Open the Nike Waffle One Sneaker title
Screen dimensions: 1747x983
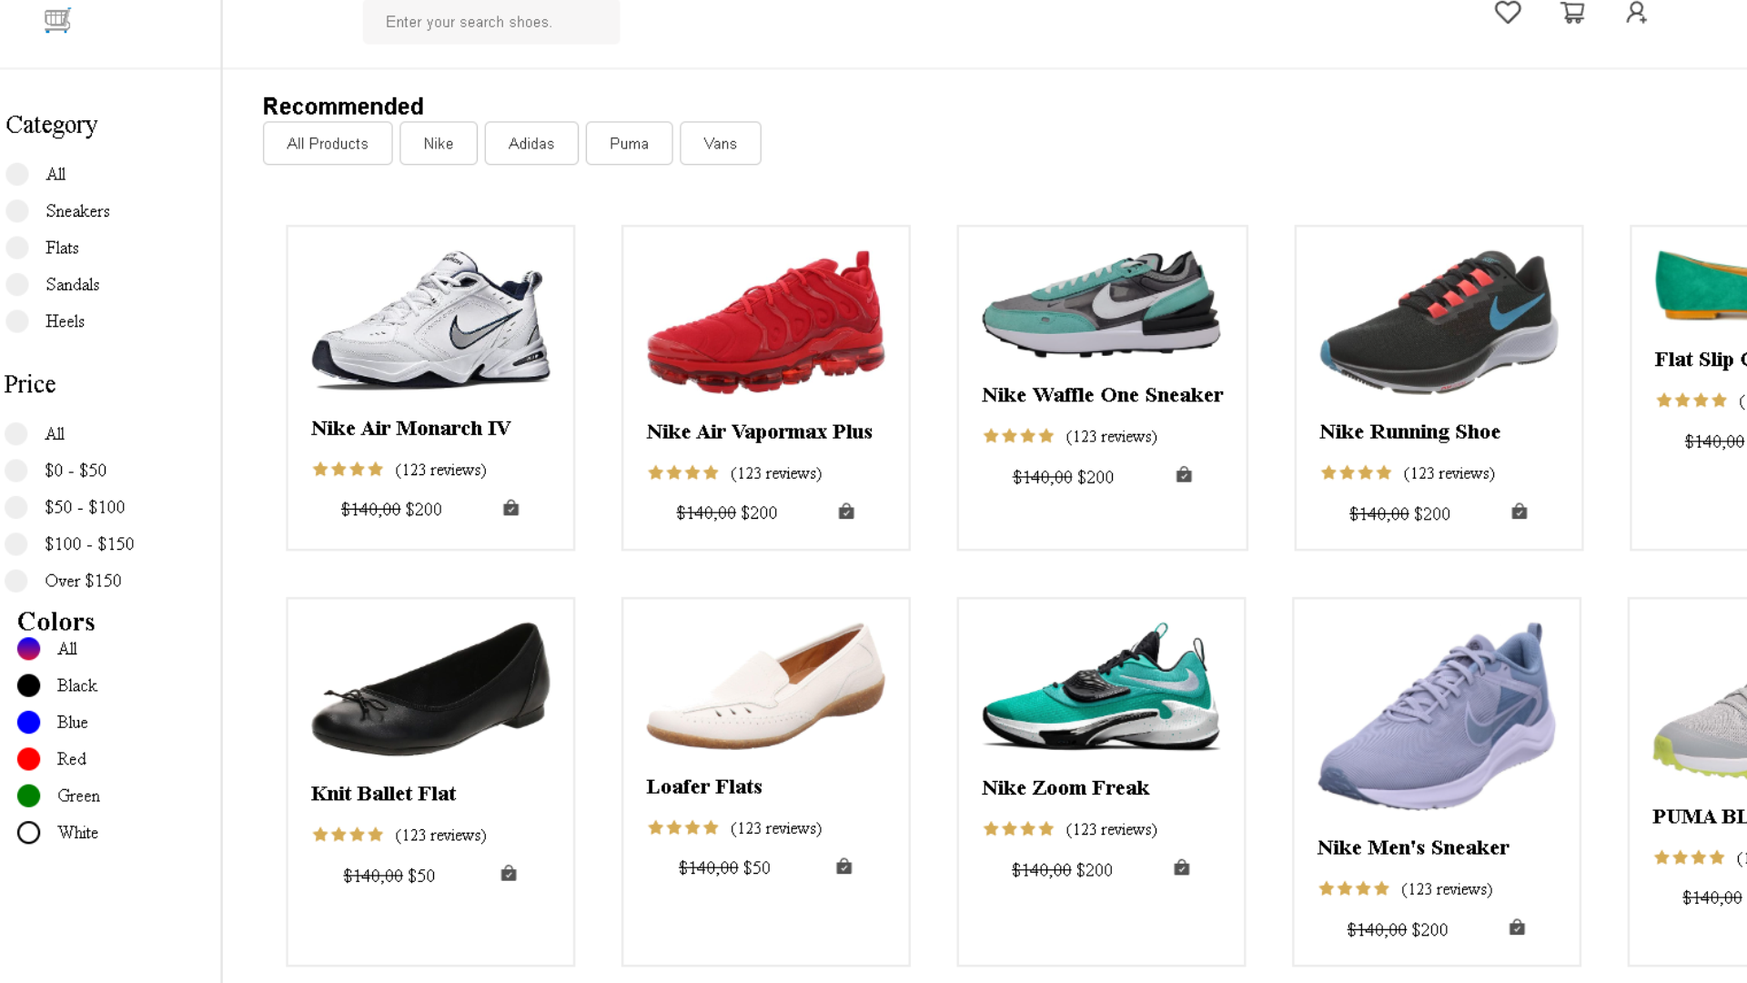click(1102, 395)
